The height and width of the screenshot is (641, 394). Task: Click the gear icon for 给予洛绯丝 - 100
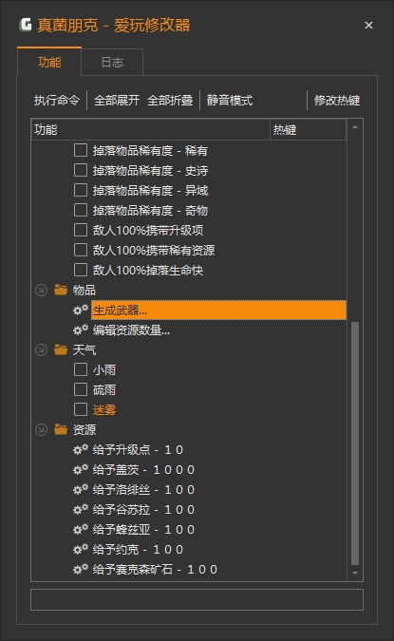tap(81, 489)
